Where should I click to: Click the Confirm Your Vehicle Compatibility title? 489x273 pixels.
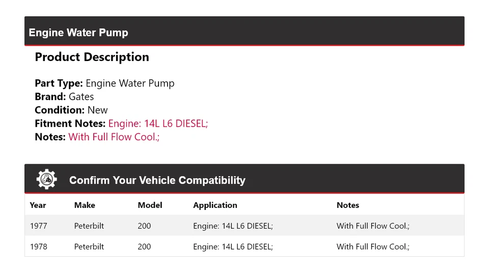[x=157, y=180]
